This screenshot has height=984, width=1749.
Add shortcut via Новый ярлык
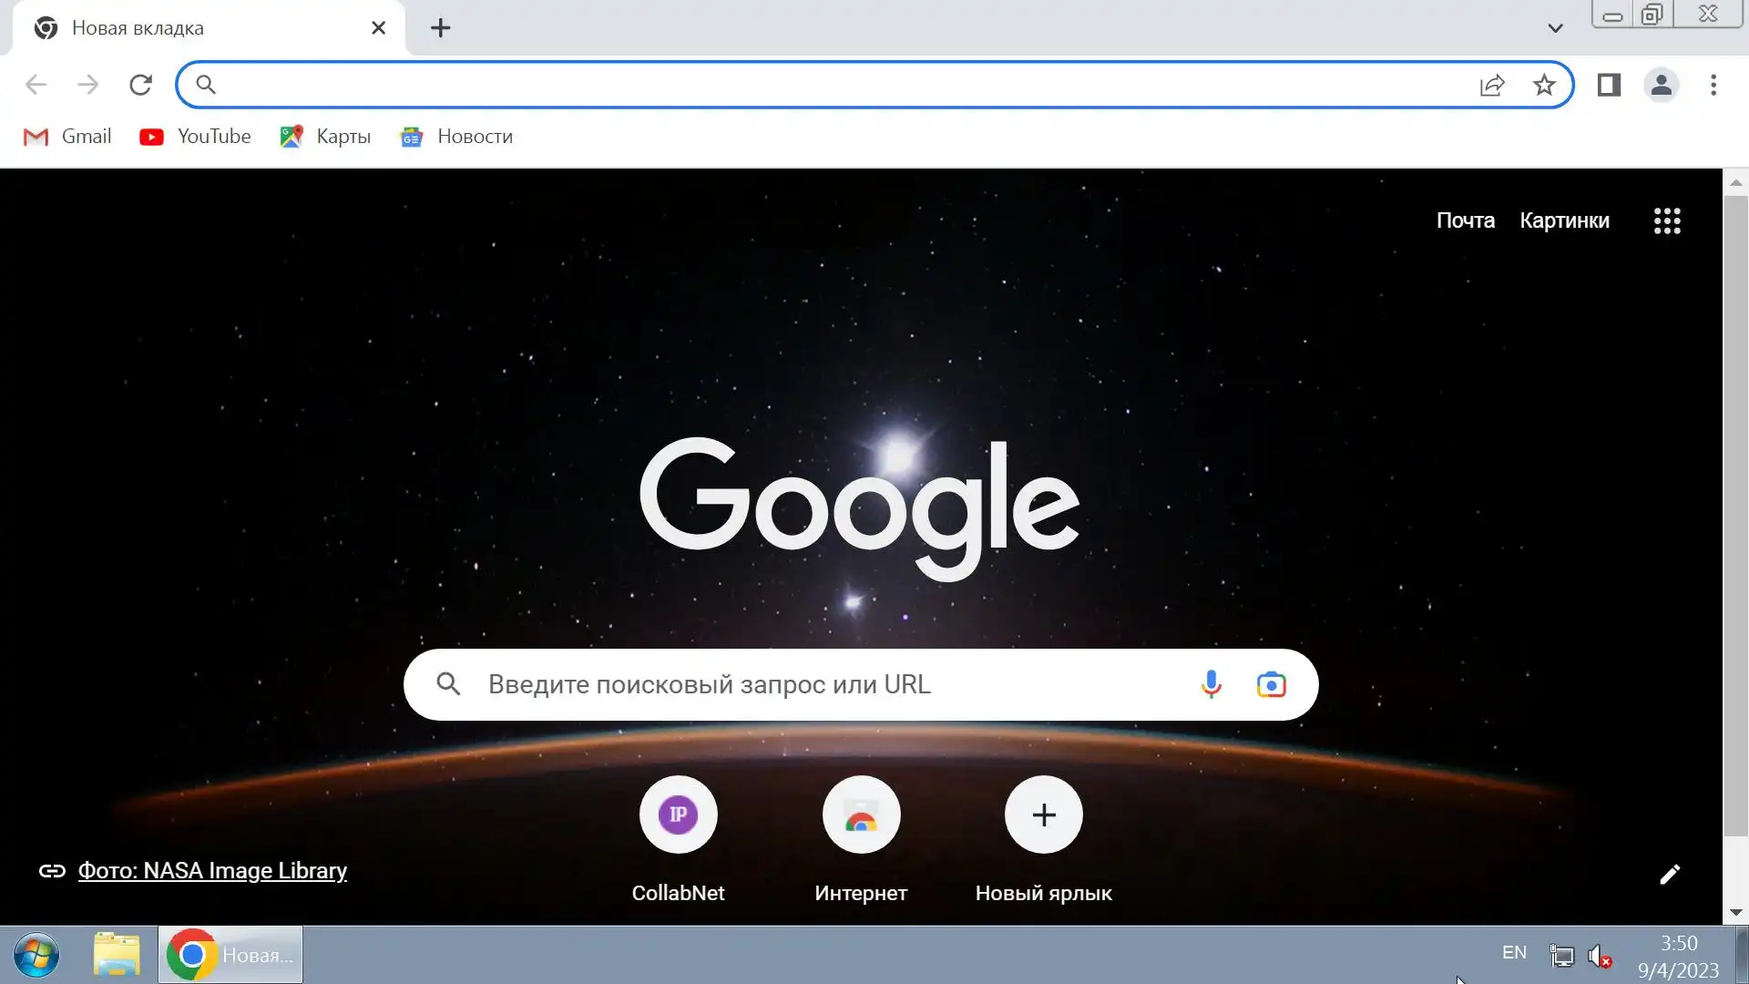pos(1043,815)
